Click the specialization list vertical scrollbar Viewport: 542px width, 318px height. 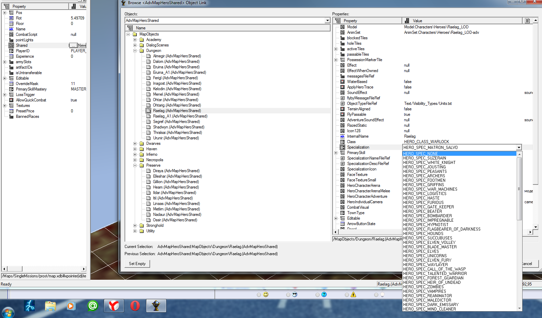pos(519,231)
